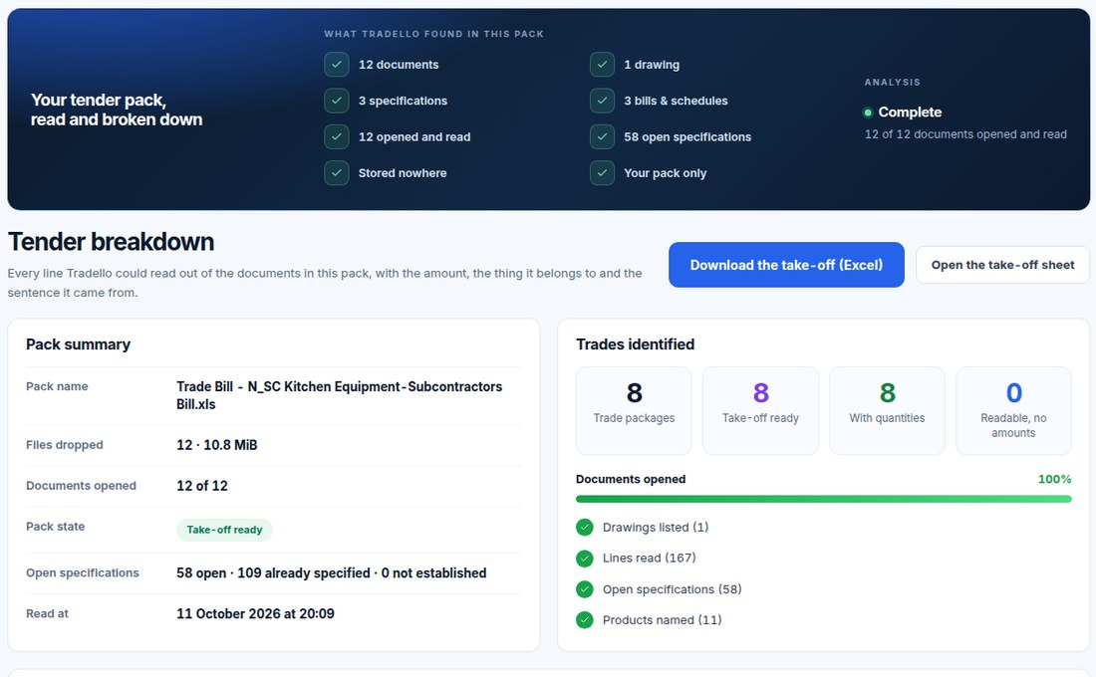This screenshot has height=677, width=1096.
Task: Select the With quantities stat card
Action: click(887, 411)
